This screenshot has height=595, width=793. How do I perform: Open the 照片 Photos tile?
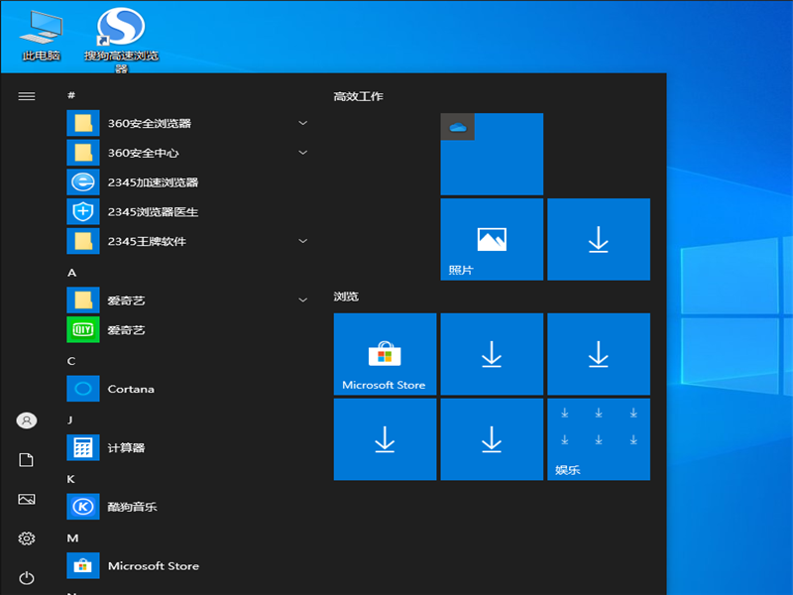point(492,239)
